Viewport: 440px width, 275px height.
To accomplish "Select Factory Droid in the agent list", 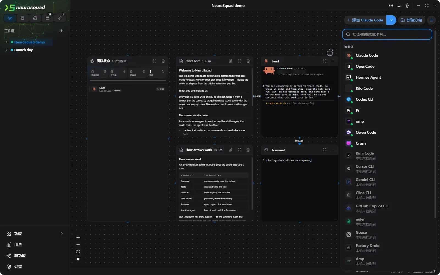I will (x=388, y=248).
